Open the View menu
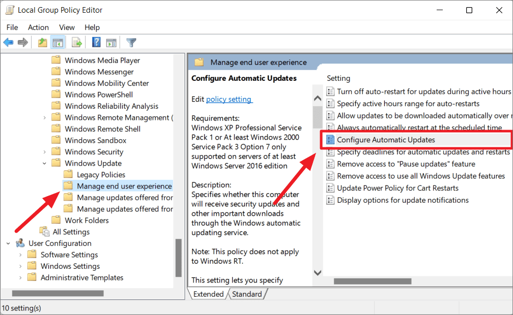 (67, 27)
